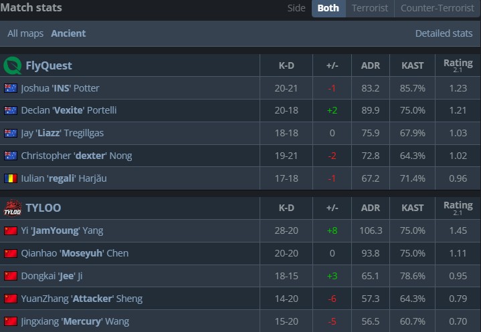Click FlyQuest's Rating 2.1 column header
Screen dimensions: 481x332
click(x=458, y=65)
